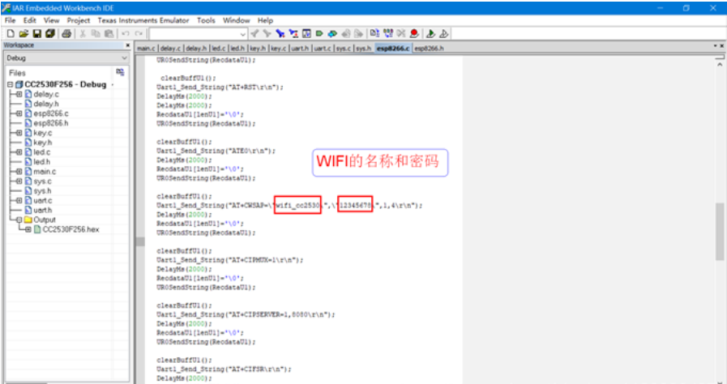Screen dimensions: 727x384
Task: Select esp8266.h in the workspace tree
Action: pos(50,123)
